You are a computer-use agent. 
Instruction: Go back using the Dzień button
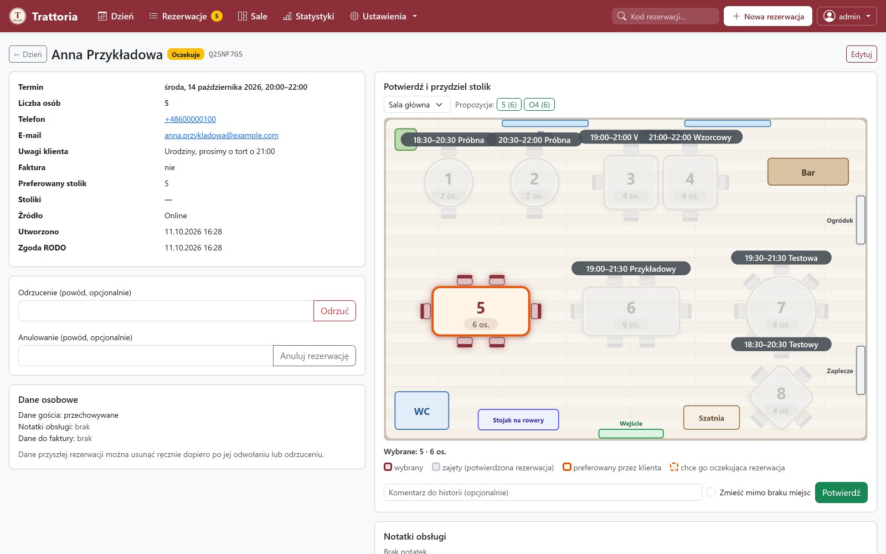(x=28, y=54)
